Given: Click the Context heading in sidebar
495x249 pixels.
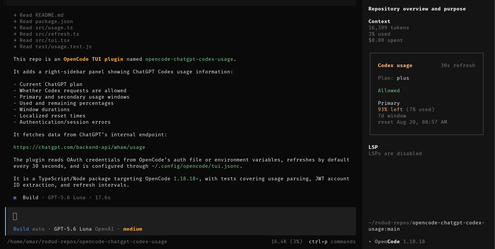Looking at the screenshot, I should coord(379,21).
